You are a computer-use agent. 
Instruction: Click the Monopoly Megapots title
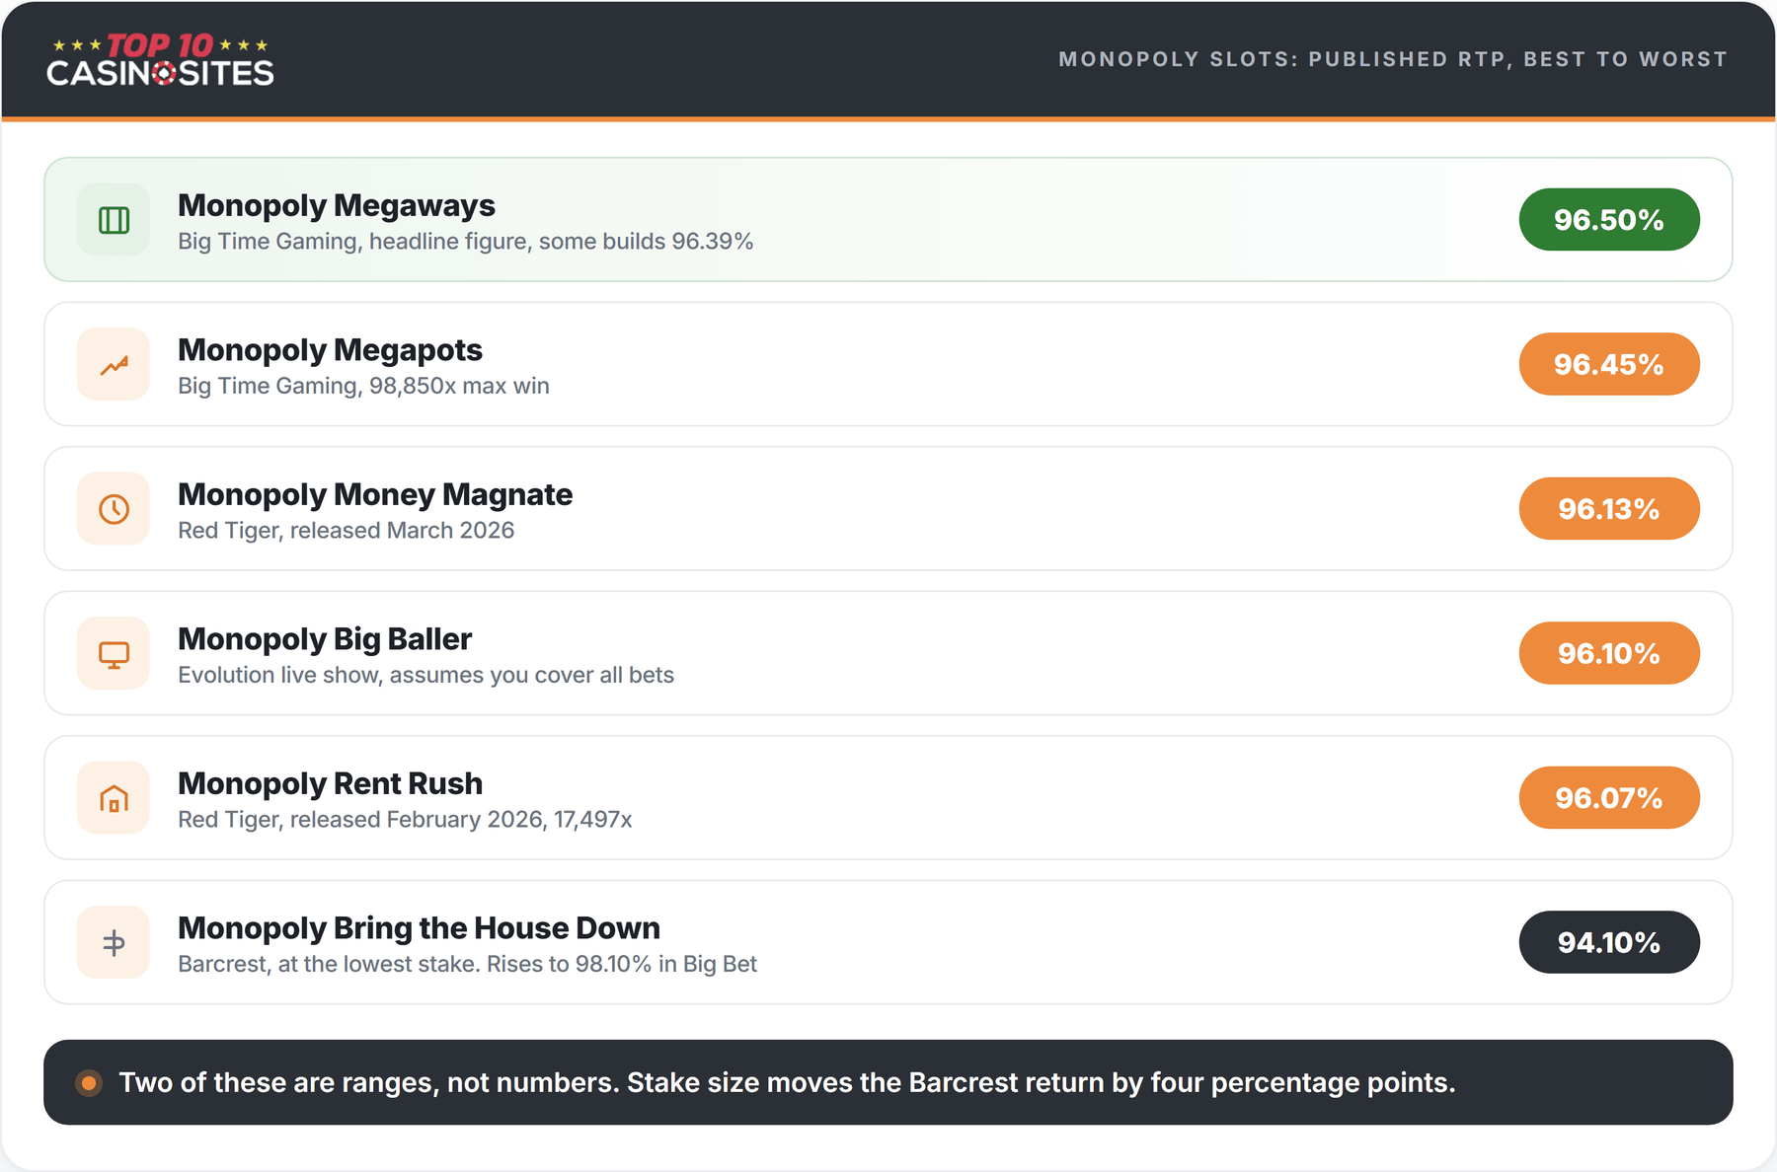tap(330, 350)
